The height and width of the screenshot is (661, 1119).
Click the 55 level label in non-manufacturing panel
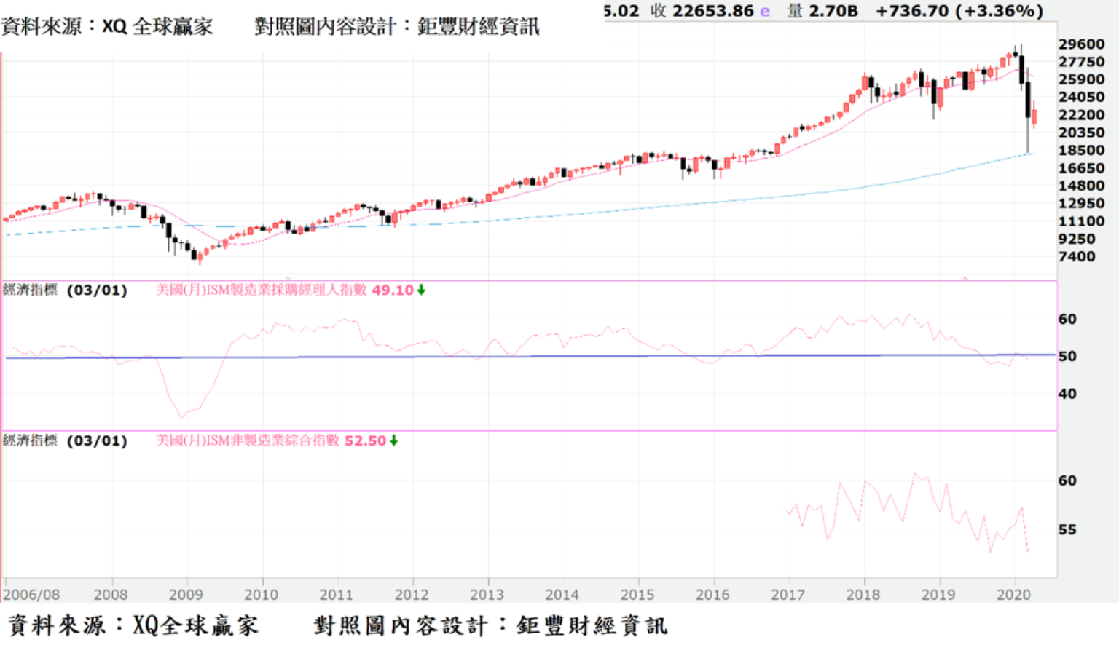point(1067,529)
